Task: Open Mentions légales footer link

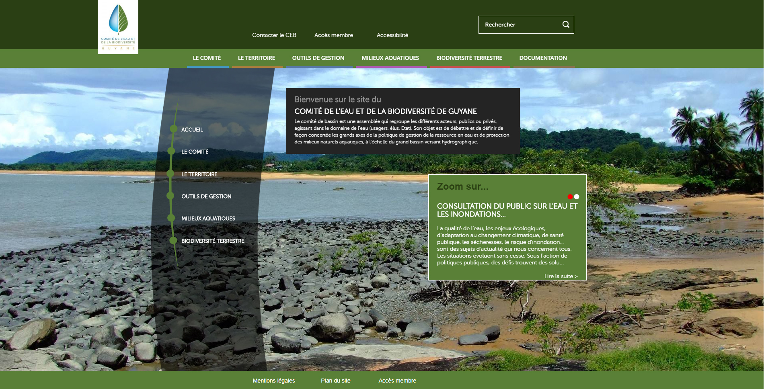Action: point(274,381)
